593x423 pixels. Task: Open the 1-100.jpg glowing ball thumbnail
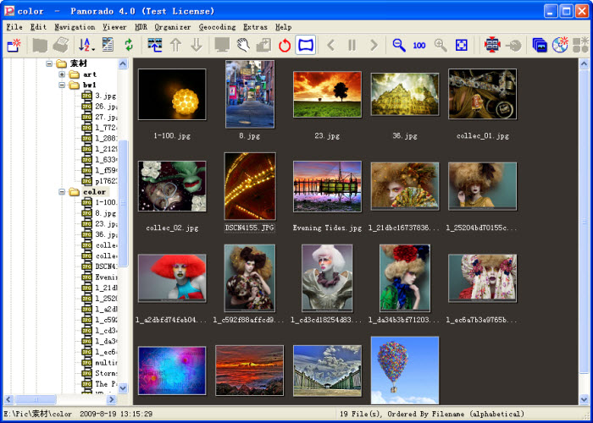(172, 95)
